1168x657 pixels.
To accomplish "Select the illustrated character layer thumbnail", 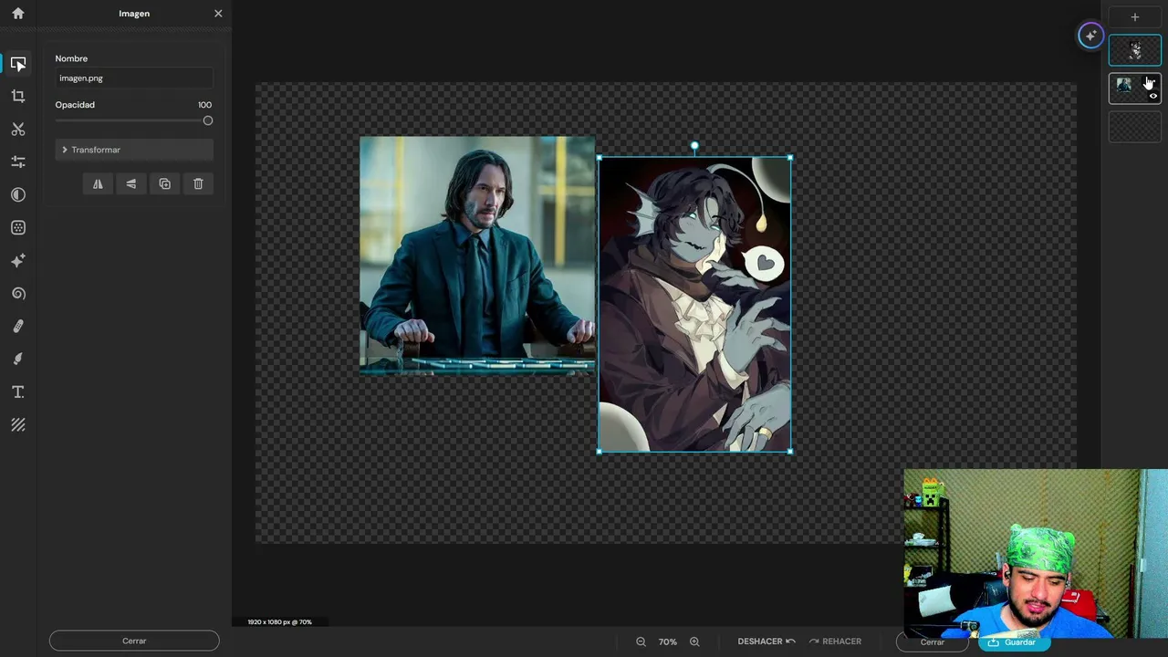I will (1135, 50).
